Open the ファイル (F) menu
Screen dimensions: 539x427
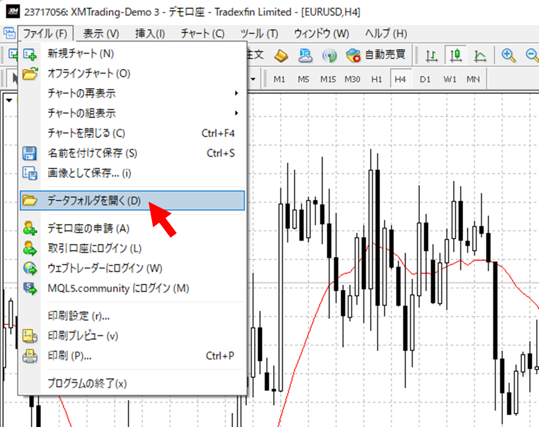click(x=45, y=34)
